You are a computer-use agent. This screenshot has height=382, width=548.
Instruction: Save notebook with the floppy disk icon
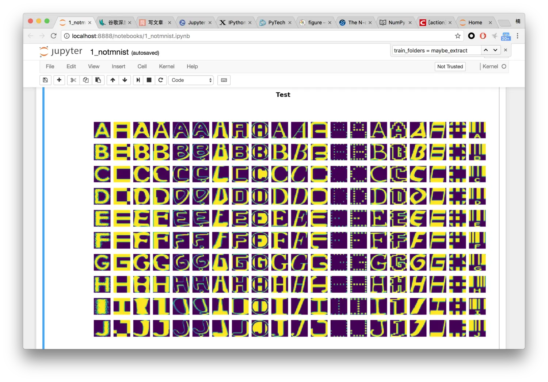pyautogui.click(x=45, y=80)
